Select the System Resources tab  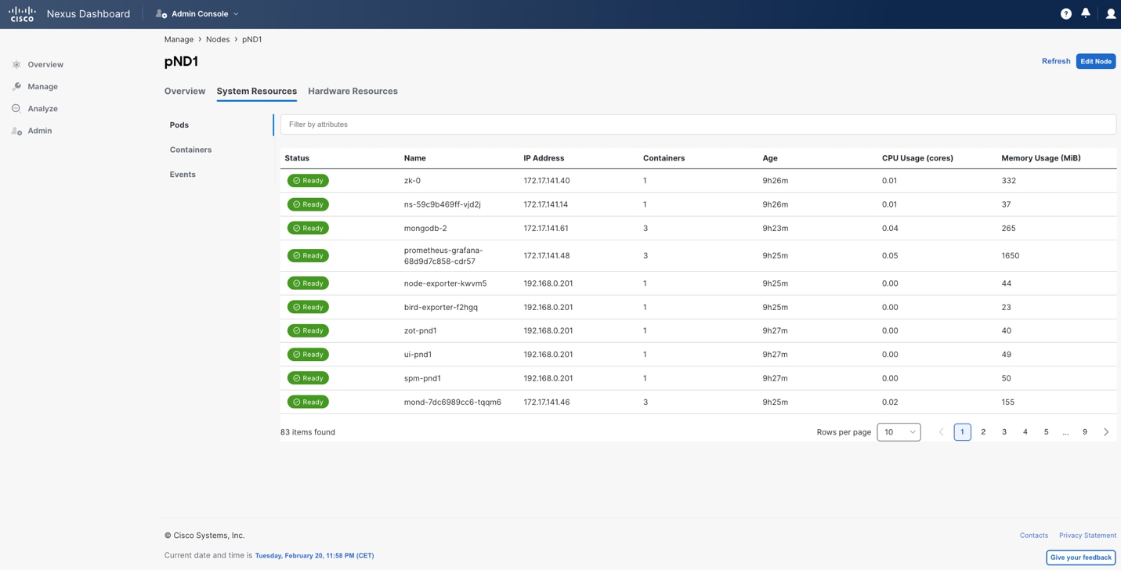pos(257,92)
